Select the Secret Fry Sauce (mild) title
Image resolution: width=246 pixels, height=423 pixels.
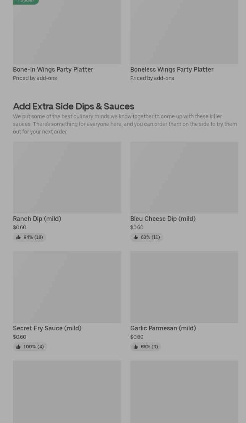47,328
